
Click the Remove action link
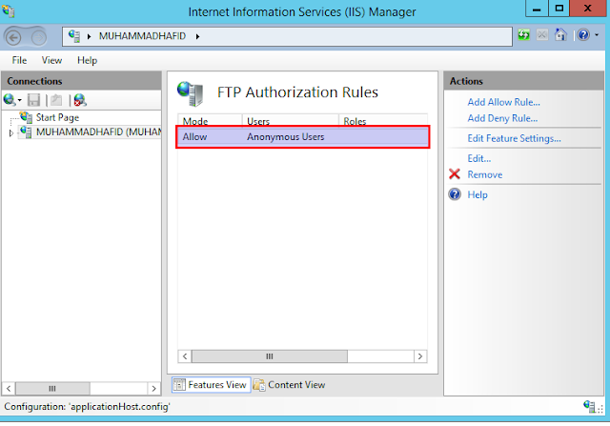point(485,174)
